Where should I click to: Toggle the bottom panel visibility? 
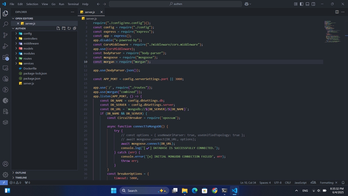click(307, 4)
